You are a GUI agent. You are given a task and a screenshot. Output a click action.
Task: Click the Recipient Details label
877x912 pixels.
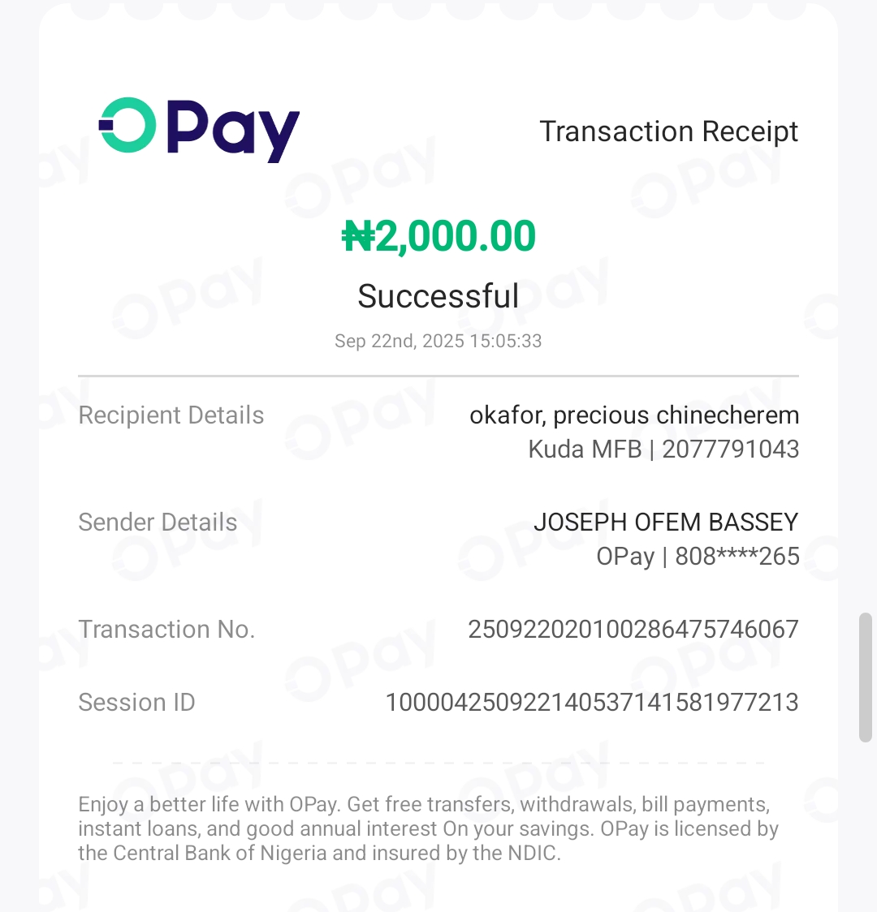coord(171,415)
